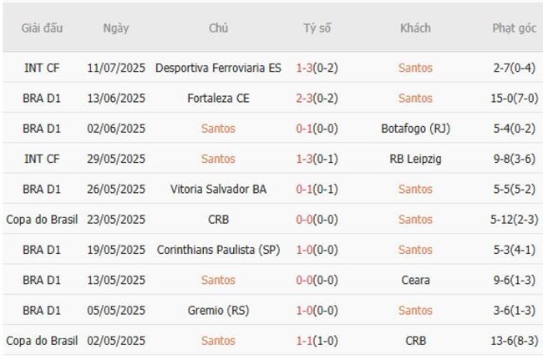Click the Vitoria Salvador BA team name
This screenshot has width=543, height=360.
[218, 189]
